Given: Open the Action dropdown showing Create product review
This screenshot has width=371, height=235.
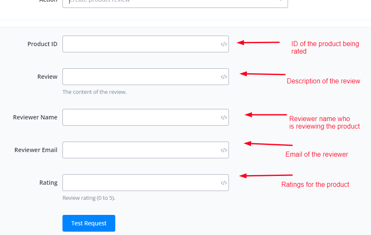Looking at the screenshot, I should [x=175, y=2].
